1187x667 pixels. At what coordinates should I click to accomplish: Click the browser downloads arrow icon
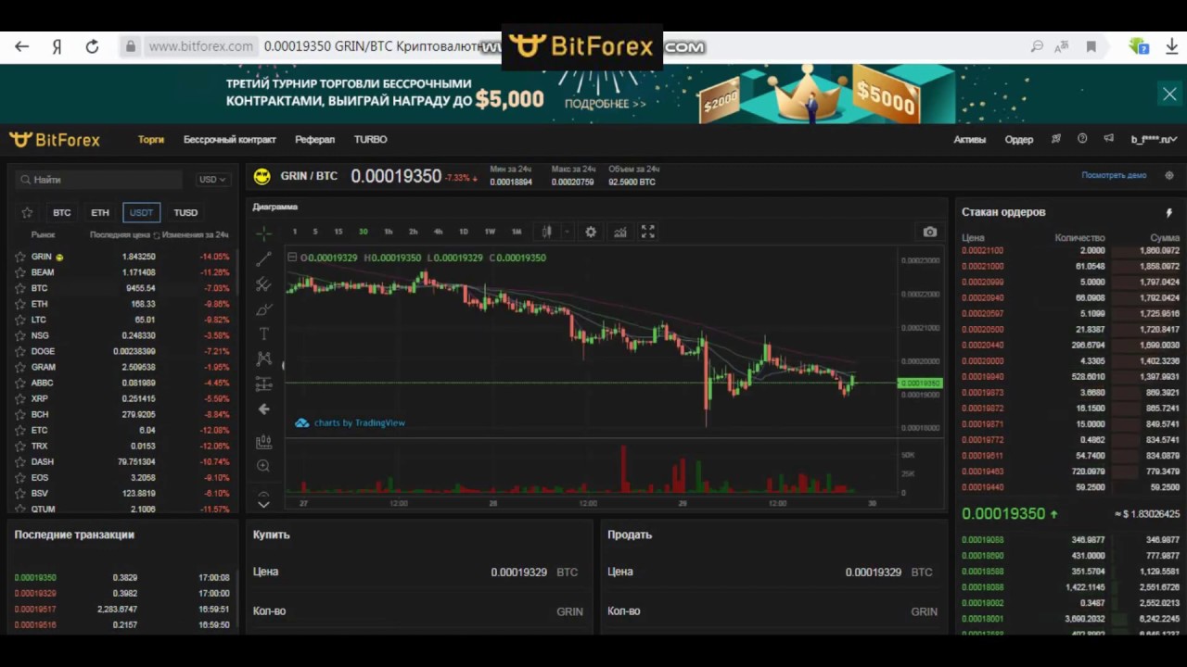click(x=1171, y=46)
